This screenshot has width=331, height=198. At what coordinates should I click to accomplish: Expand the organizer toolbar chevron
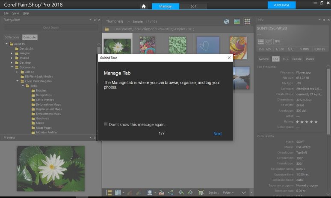[244, 192]
